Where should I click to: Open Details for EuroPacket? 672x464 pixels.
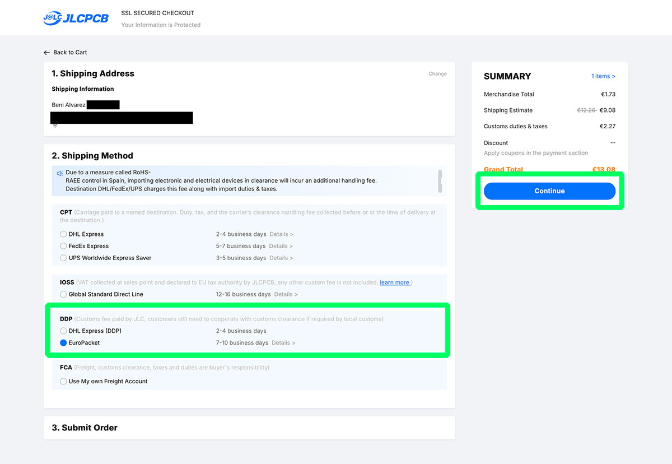point(283,343)
